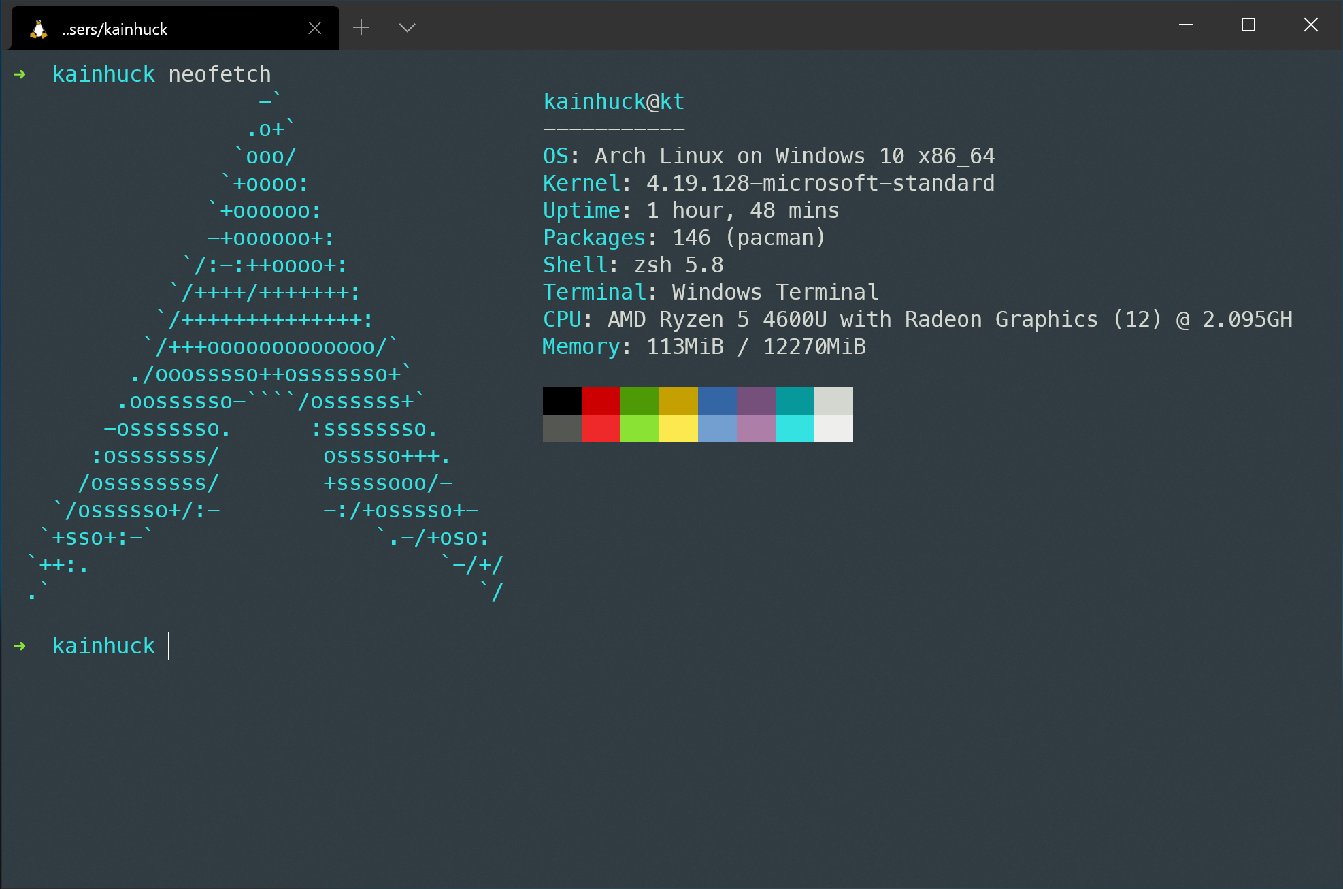Click the prompt arrow next to the cursor
Image resolution: width=1343 pixels, height=889 pixels.
click(x=19, y=645)
